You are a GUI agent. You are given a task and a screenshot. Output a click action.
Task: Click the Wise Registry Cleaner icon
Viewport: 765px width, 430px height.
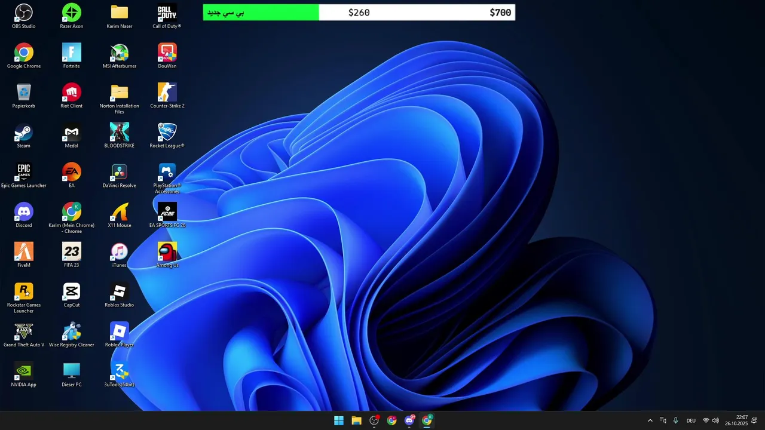click(x=72, y=335)
